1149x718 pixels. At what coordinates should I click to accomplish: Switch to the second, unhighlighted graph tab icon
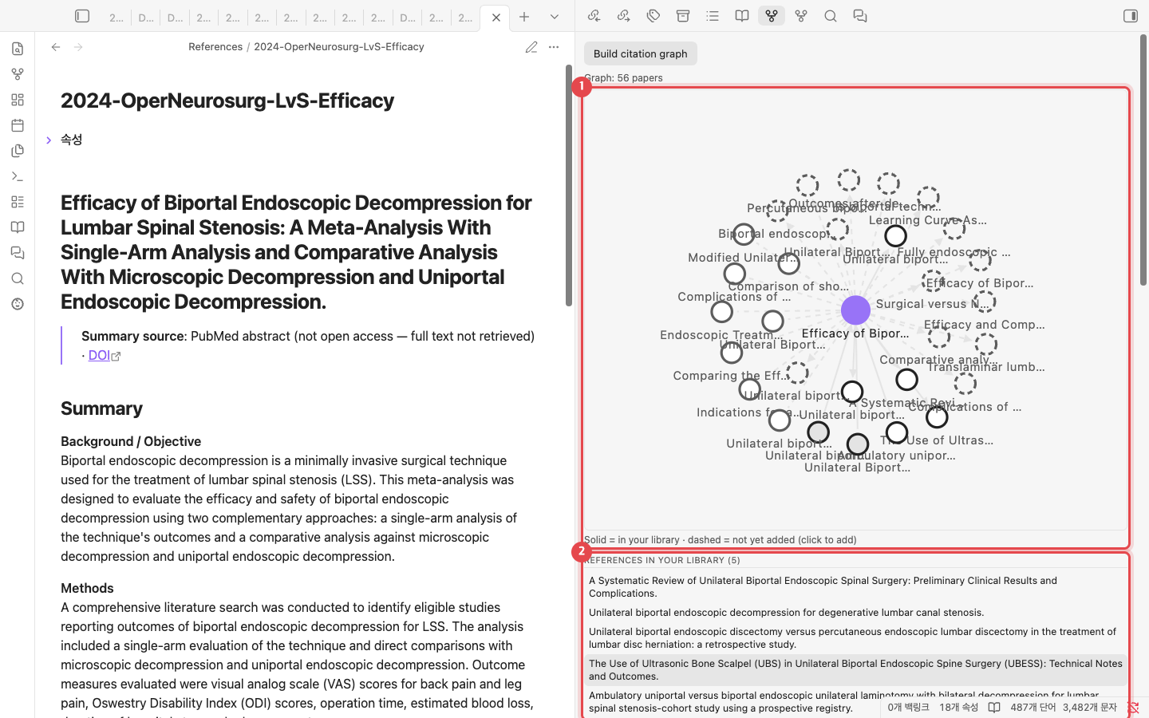coord(801,16)
